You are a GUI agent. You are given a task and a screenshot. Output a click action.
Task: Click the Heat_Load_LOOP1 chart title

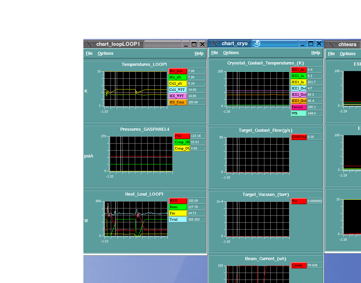(x=144, y=194)
